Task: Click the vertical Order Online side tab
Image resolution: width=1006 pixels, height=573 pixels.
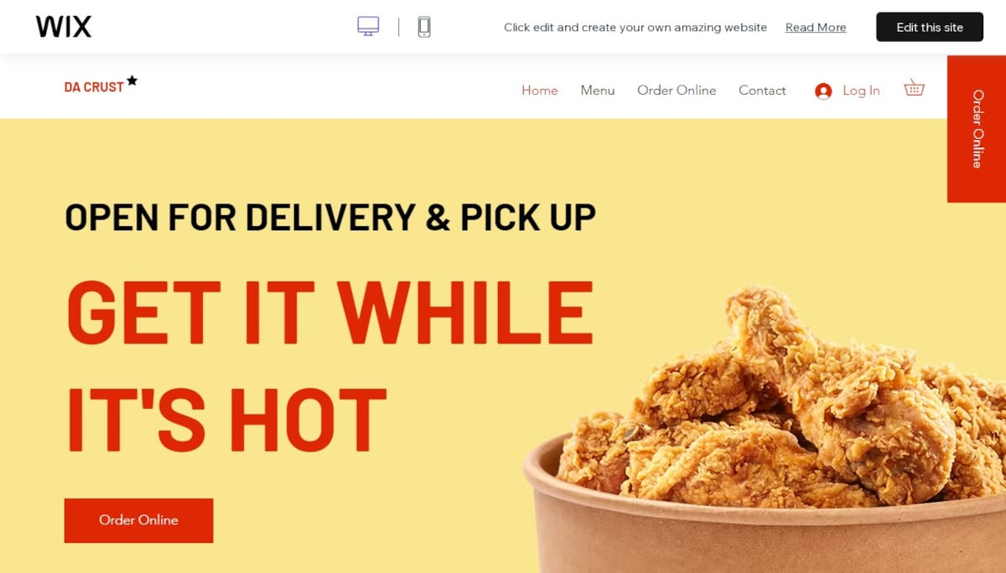Action: (977, 129)
